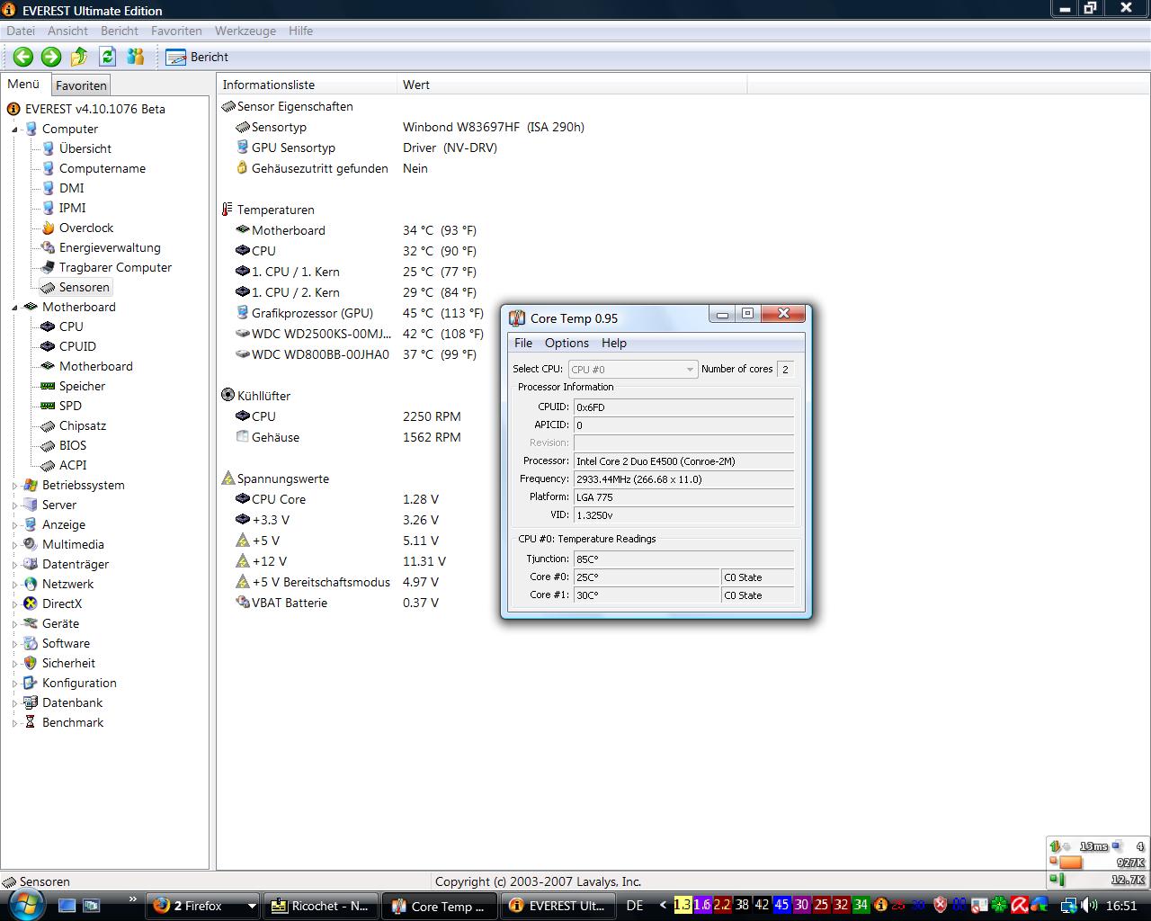Select the ACPI icon in tree
This screenshot has width=1151, height=921.
48,465
